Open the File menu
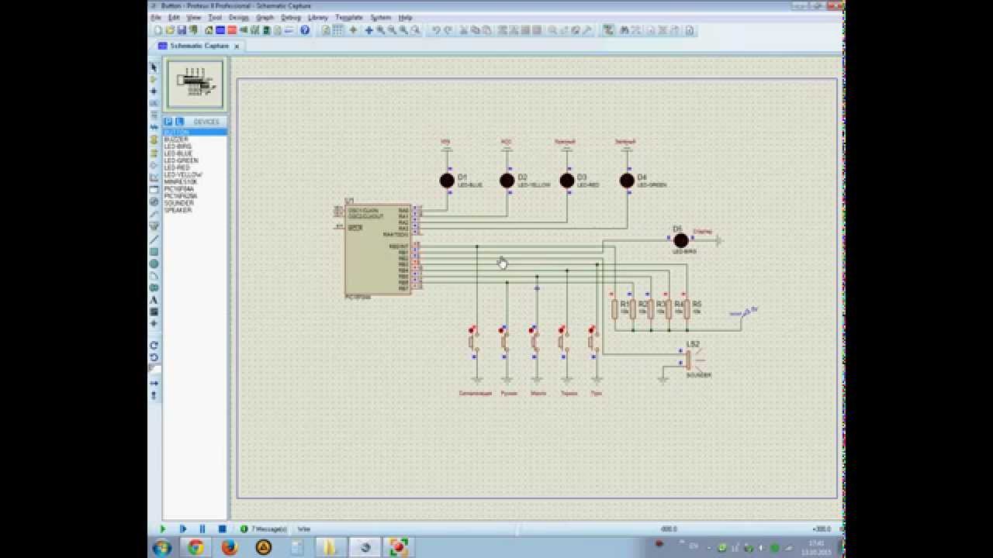The height and width of the screenshot is (558, 993). pos(156,17)
